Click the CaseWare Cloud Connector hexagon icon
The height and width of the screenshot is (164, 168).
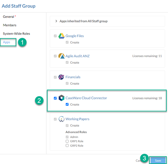(x=61, y=98)
